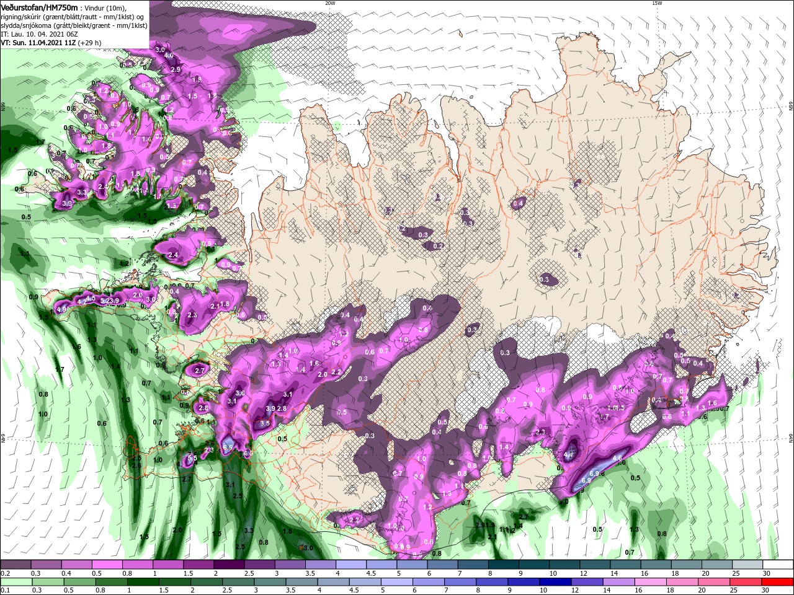The height and width of the screenshot is (595, 794).
Task: Pick the light periwinkle 4 swatch in top legend row
Action: [350, 564]
